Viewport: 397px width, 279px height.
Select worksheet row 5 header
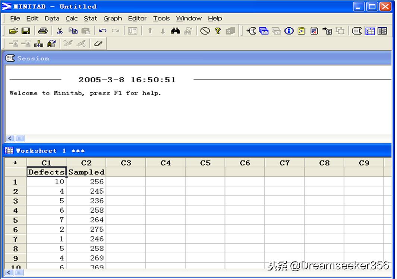[x=15, y=220]
